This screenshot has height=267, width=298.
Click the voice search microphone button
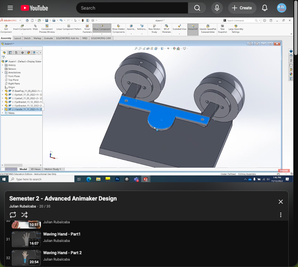pyautogui.click(x=217, y=8)
